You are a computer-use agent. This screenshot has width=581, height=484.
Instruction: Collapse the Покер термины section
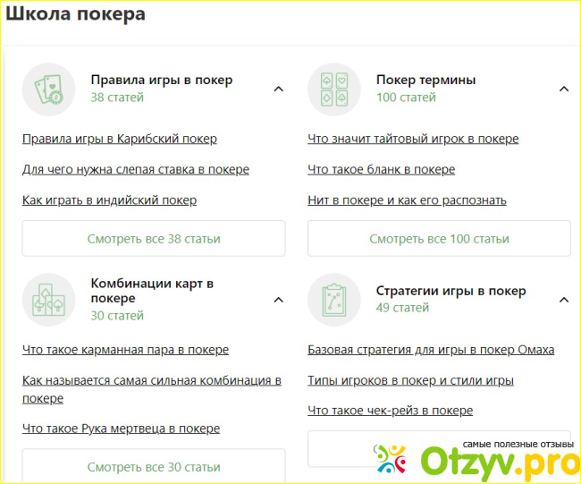[x=563, y=89]
